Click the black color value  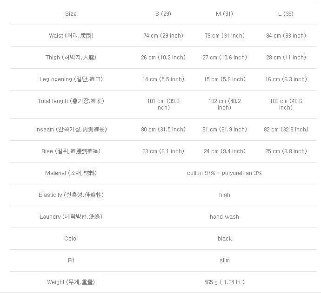click(224, 239)
